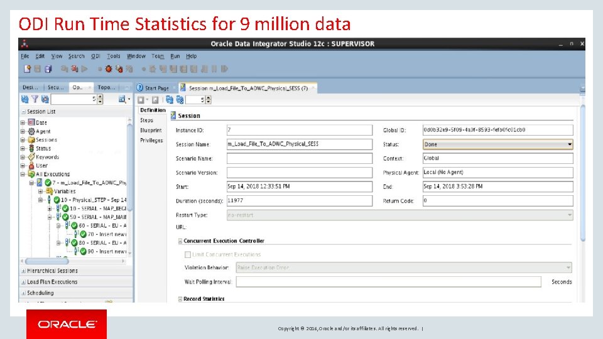Click the New toolbar icon
This screenshot has width=603, height=339.
[x=27, y=69]
